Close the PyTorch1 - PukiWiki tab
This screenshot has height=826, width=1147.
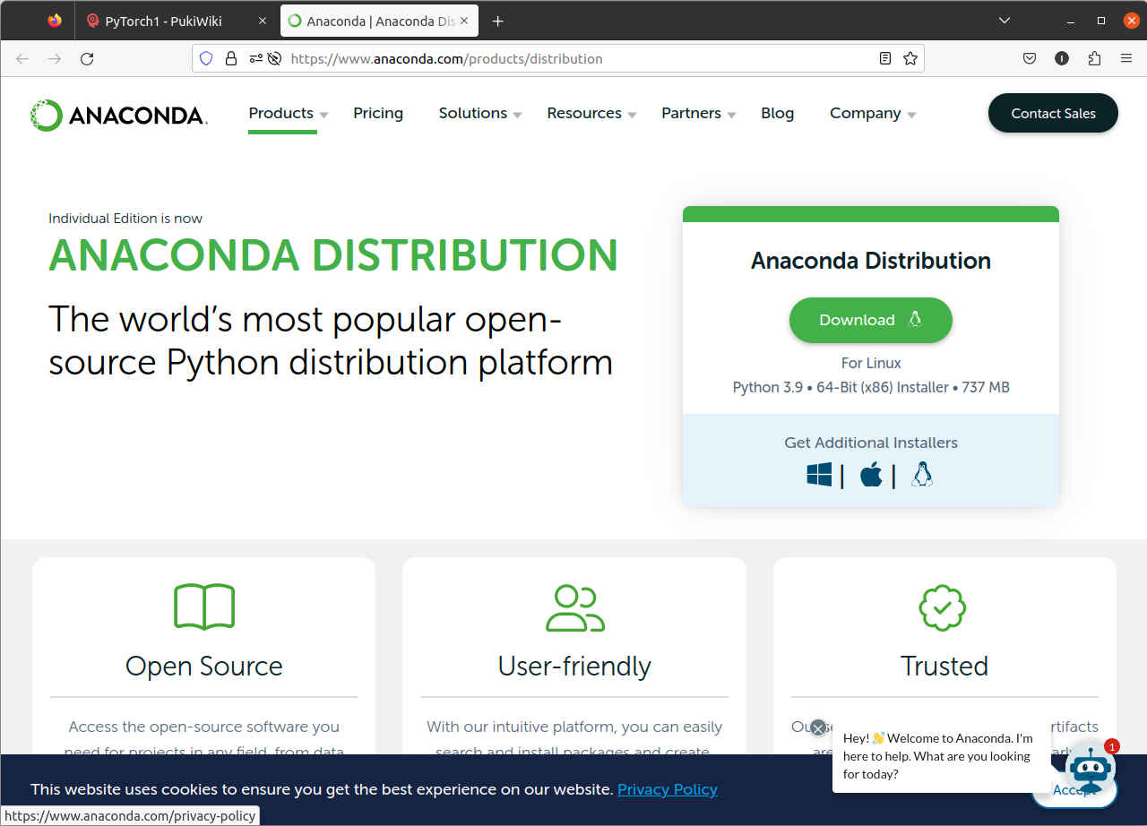coord(263,21)
